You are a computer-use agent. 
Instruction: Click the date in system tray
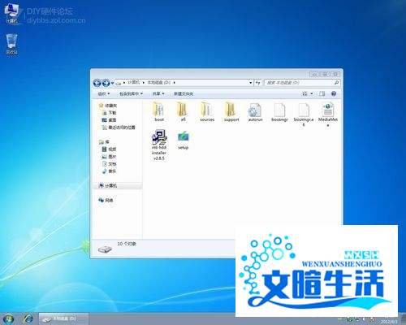pos(388,322)
